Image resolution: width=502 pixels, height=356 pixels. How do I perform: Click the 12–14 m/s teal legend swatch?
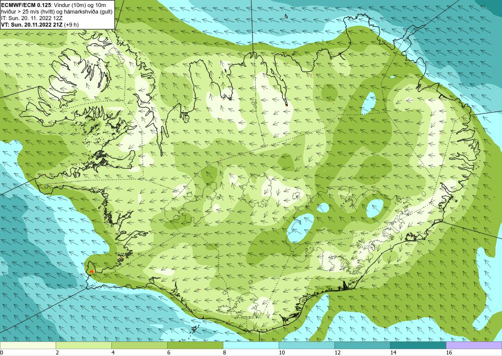pos(362,345)
